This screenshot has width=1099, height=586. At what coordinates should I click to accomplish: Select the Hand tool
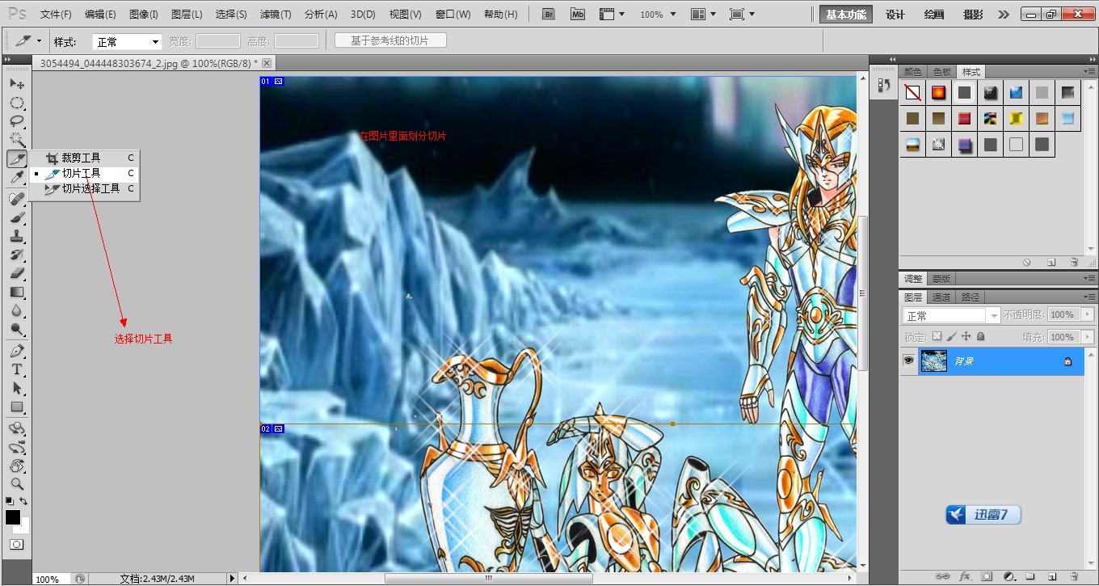pyautogui.click(x=17, y=466)
